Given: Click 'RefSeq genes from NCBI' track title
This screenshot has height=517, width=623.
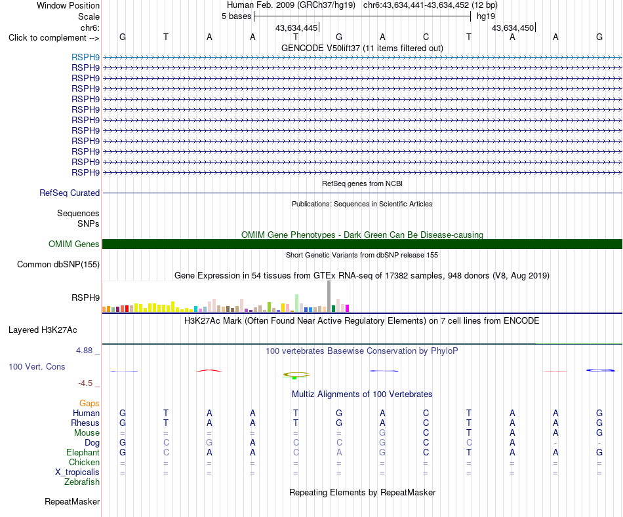Looking at the screenshot, I should [362, 184].
